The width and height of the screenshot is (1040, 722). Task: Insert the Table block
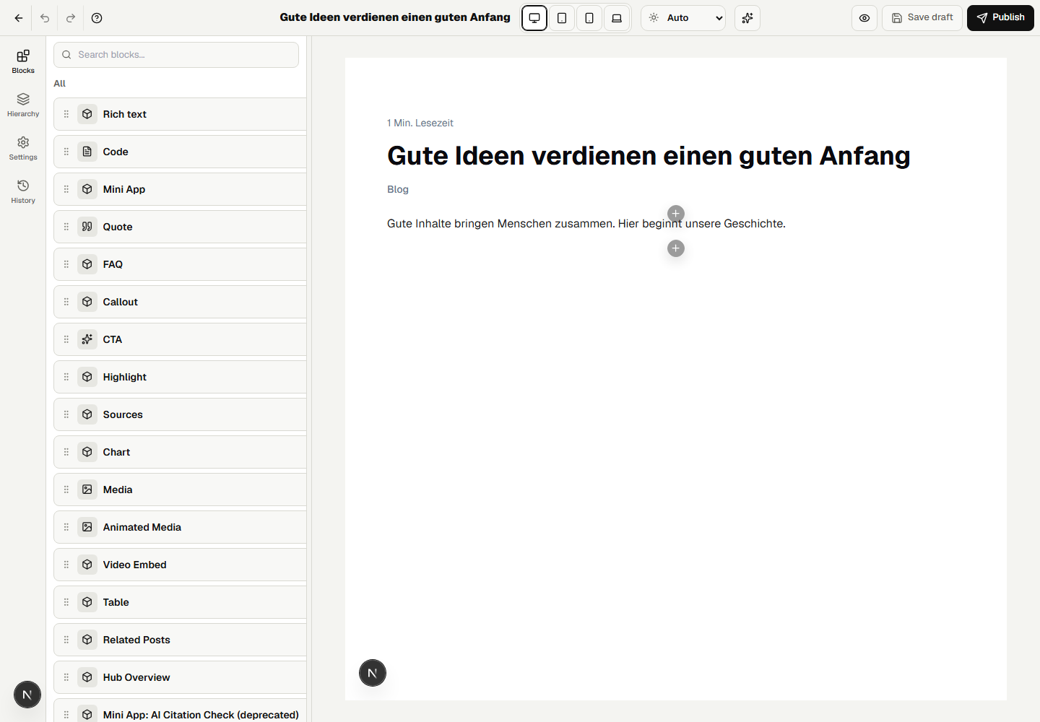pos(181,602)
